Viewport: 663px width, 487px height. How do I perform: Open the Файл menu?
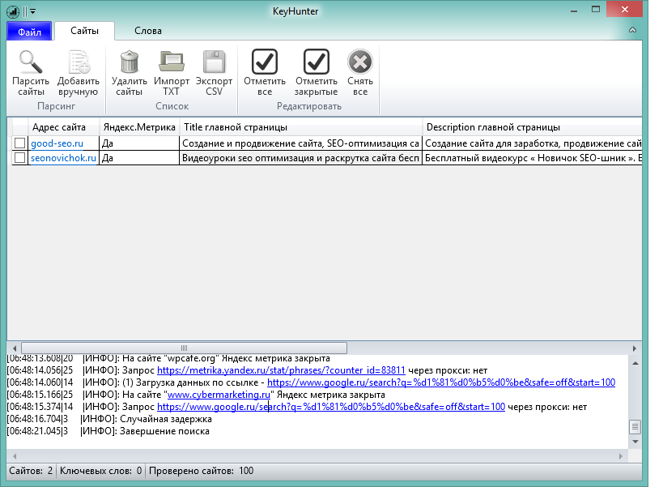pyautogui.click(x=29, y=31)
